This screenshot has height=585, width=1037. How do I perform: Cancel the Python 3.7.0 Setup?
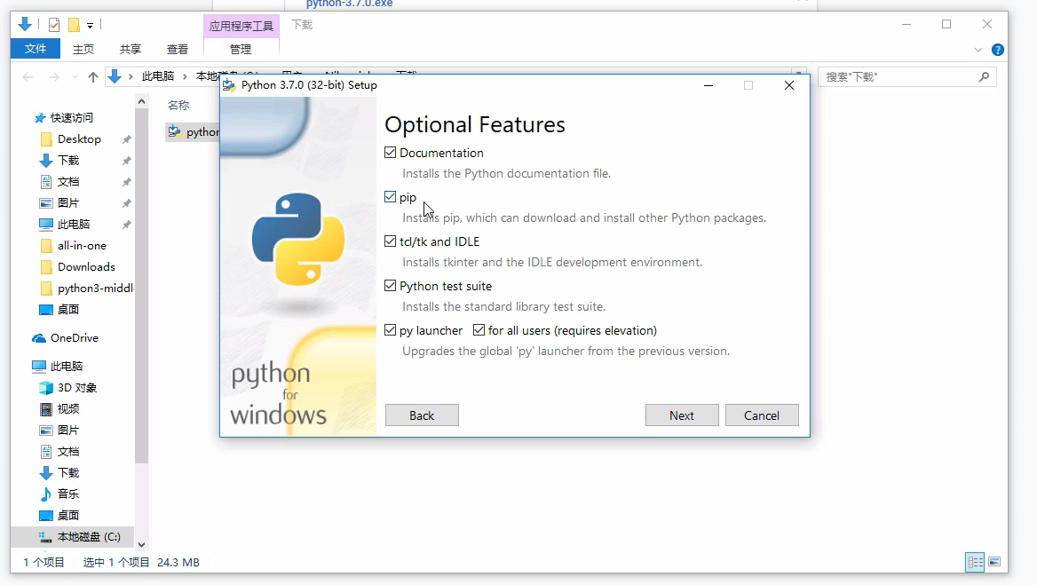coord(762,415)
